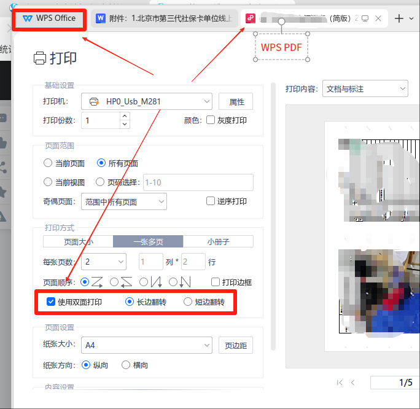Switch to 一张多页 print mode tab
The image size is (420, 409).
(148, 241)
